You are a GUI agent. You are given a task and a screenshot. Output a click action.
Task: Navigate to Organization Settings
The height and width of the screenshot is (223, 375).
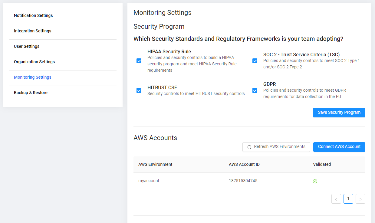coord(35,62)
